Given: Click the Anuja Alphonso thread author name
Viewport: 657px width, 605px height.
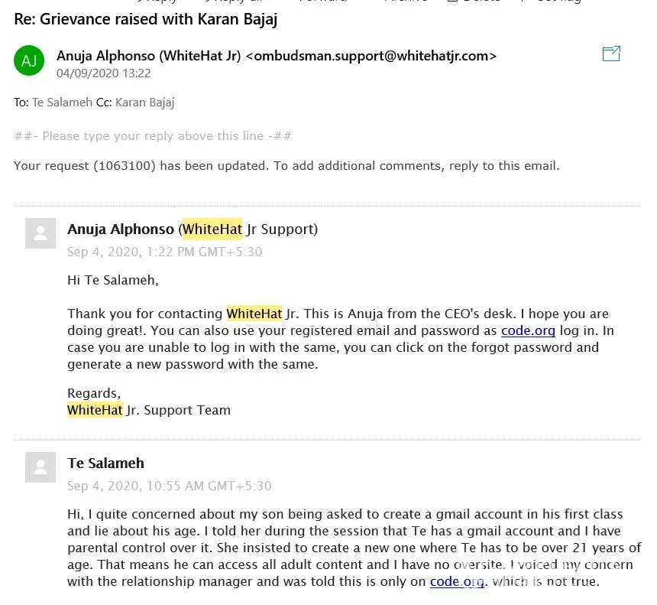Looking at the screenshot, I should [x=121, y=229].
